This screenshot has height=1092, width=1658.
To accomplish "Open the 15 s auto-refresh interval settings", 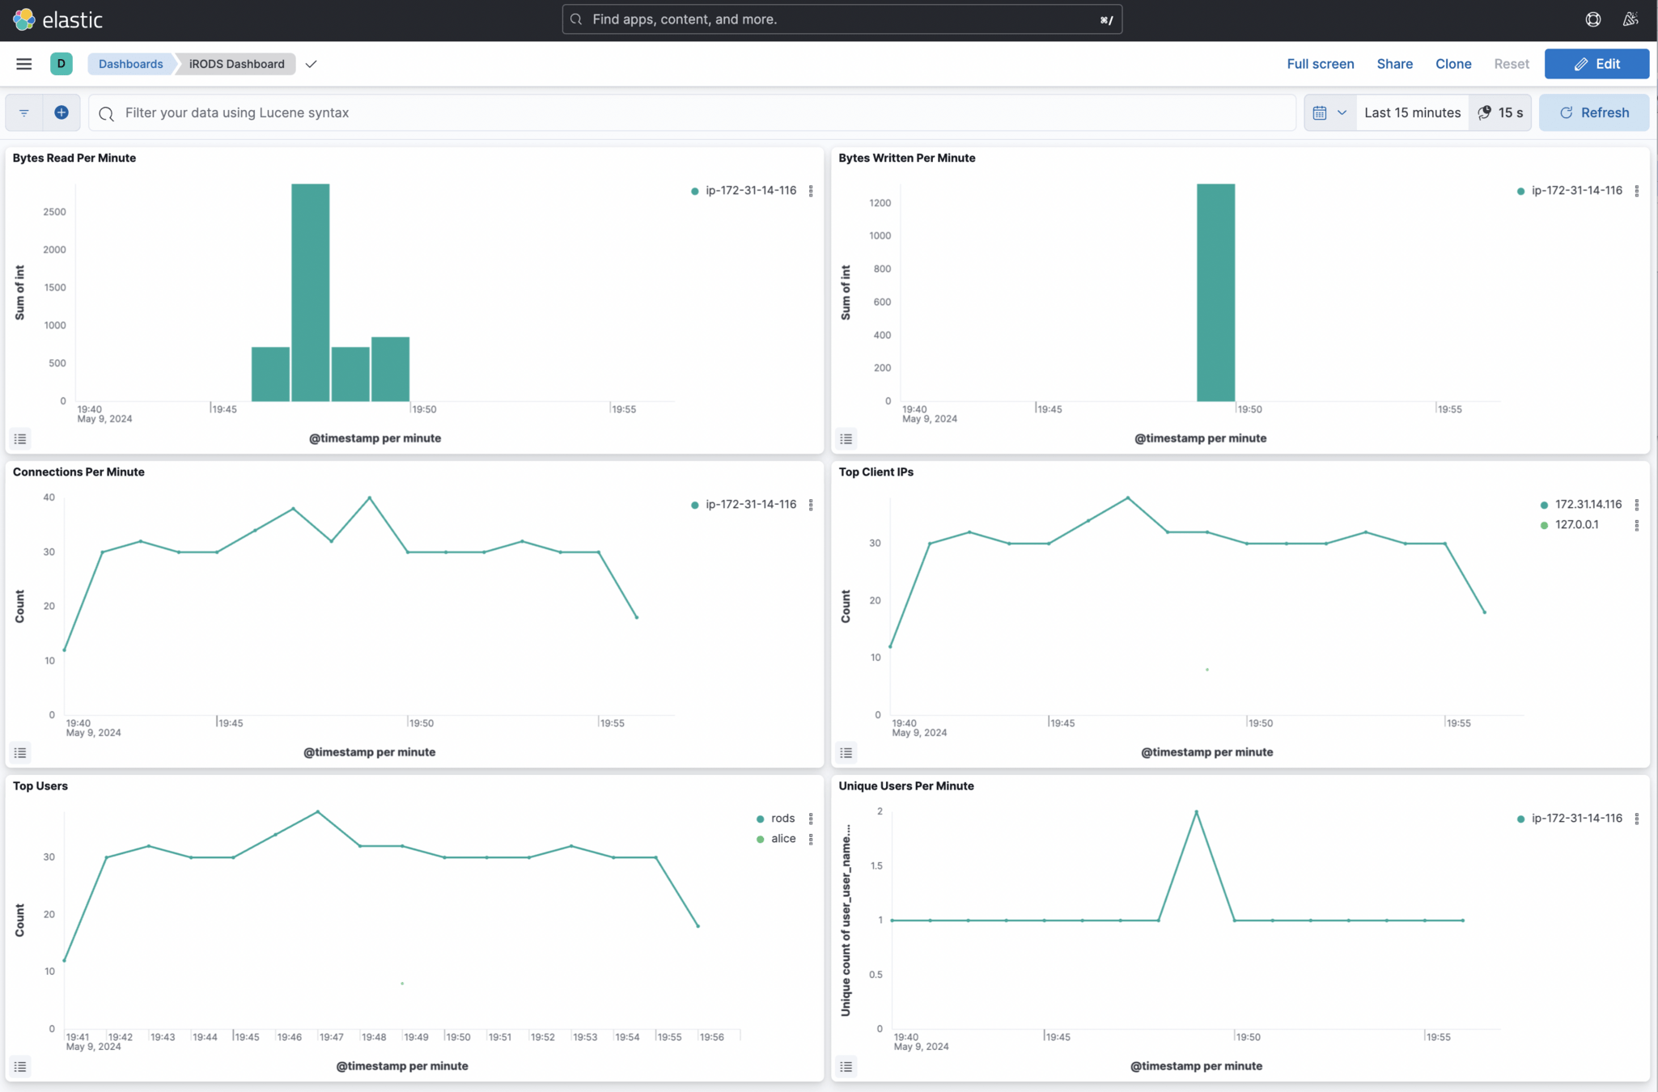I will pos(1501,112).
